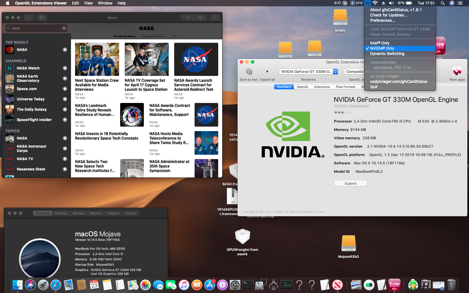
Task: Select NVIDIA Only menu item
Action: (400, 48)
